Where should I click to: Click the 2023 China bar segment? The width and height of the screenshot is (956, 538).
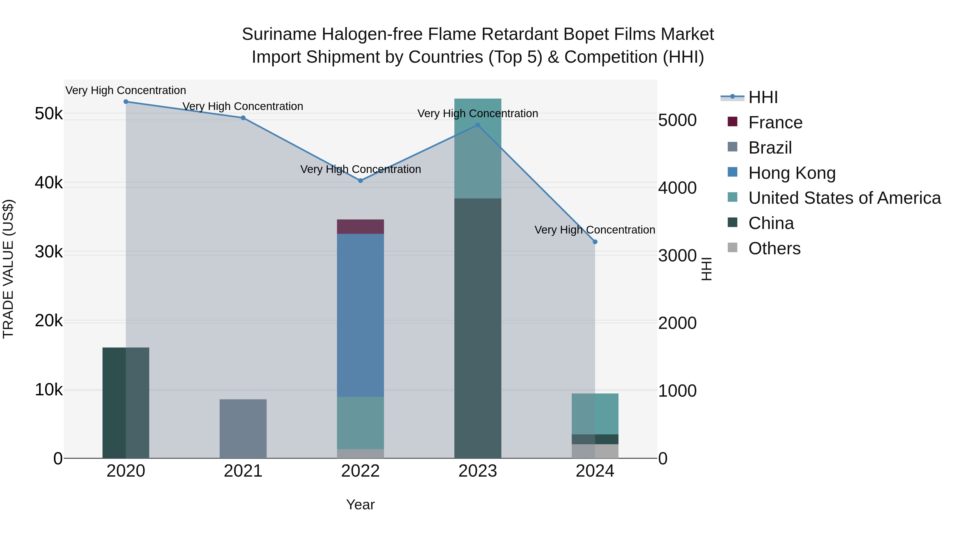[x=478, y=328]
